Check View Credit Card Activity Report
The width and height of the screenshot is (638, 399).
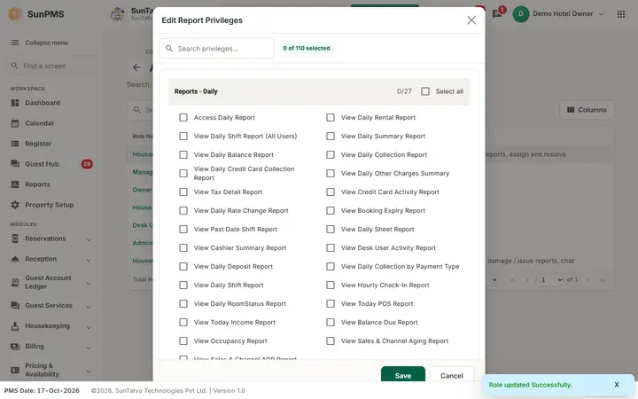coord(331,192)
